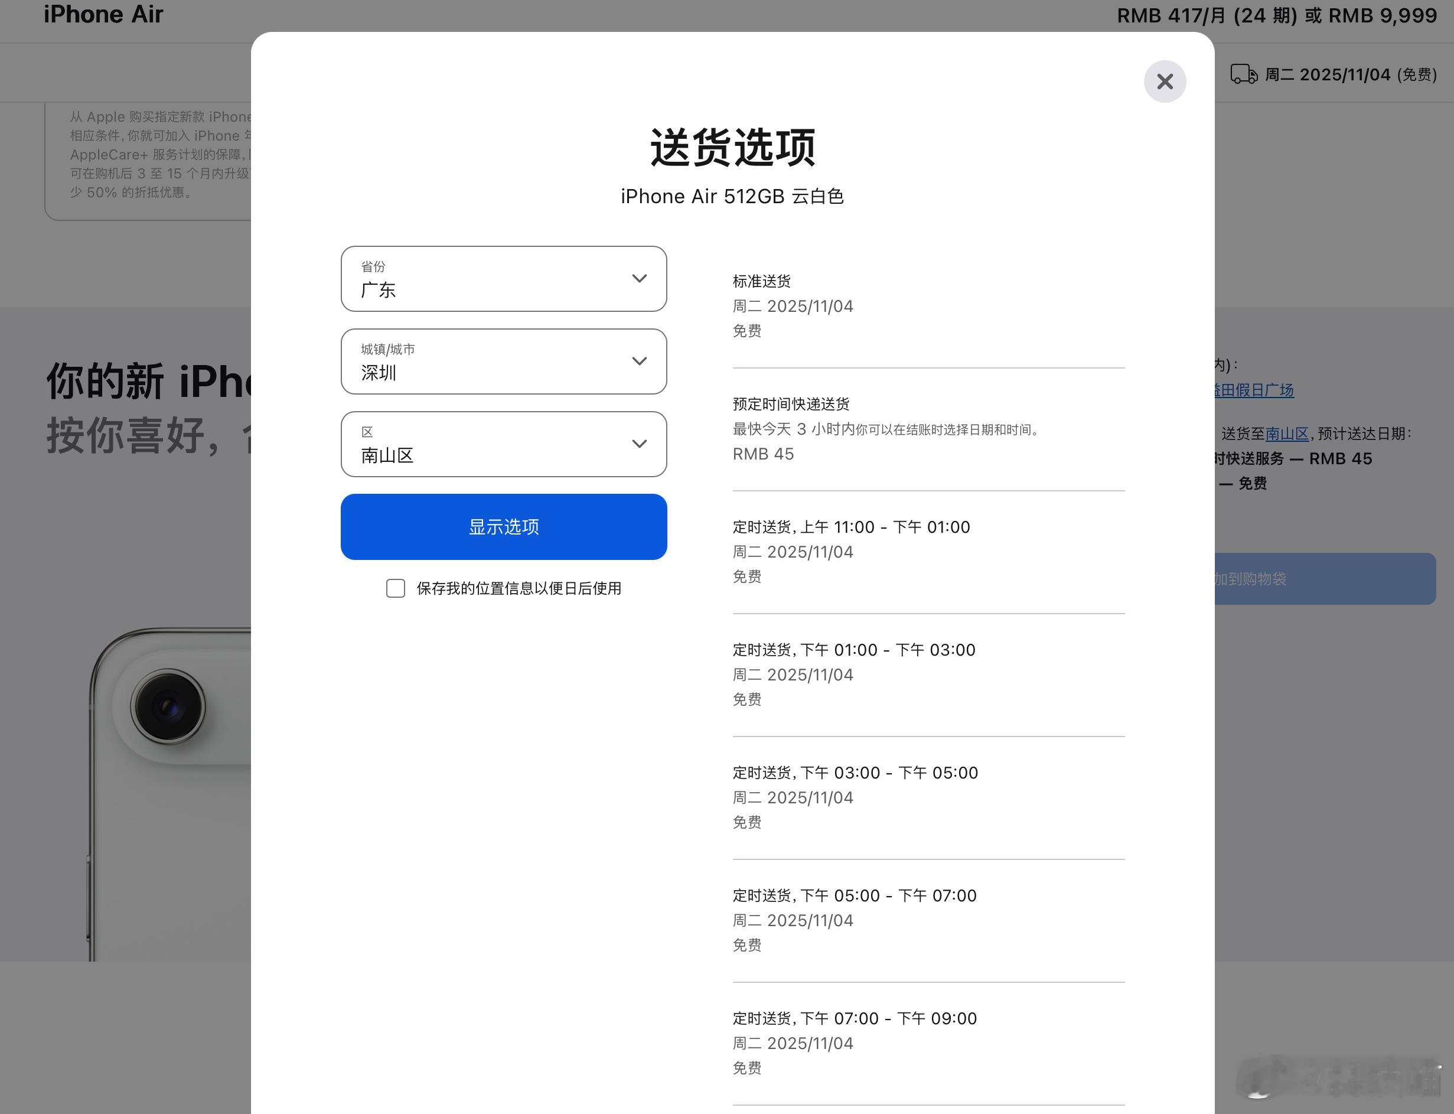Click the delivery truck icon
This screenshot has height=1114, width=1454.
click(x=1243, y=74)
